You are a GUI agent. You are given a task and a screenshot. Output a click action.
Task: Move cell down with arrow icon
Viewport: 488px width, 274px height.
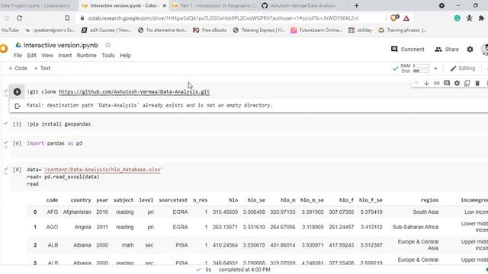[x=426, y=83]
